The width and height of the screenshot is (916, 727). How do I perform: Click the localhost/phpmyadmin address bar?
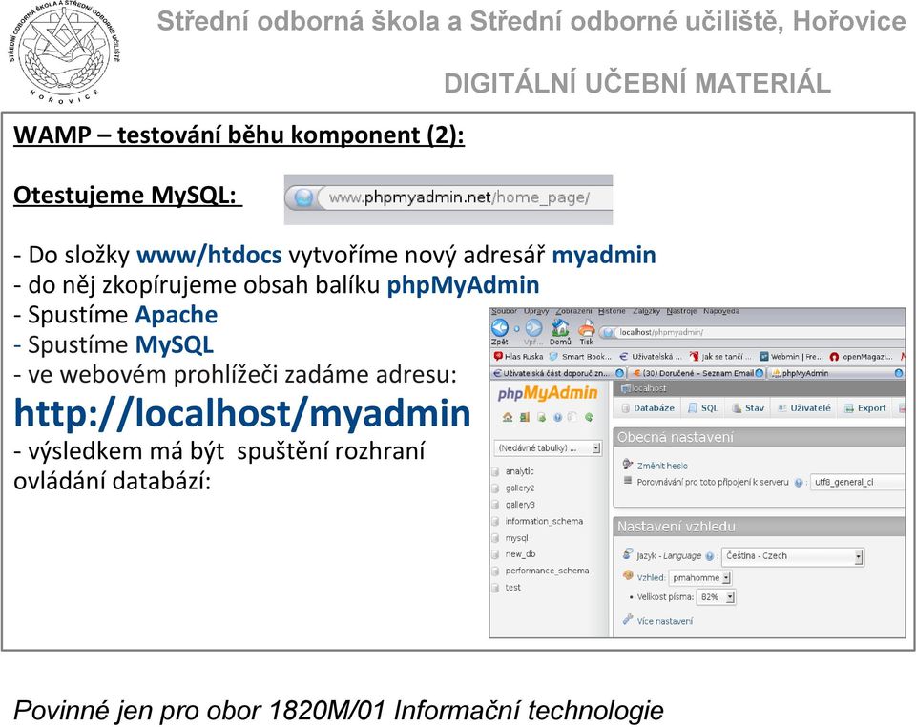click(754, 332)
